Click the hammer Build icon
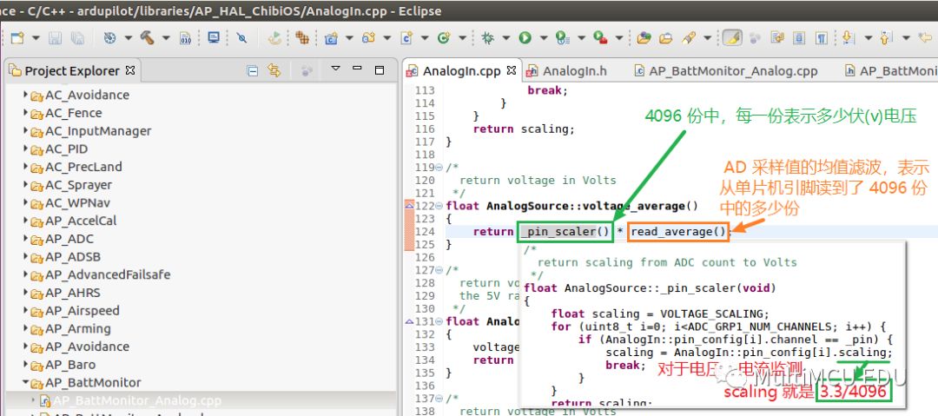 pyautogui.click(x=147, y=37)
